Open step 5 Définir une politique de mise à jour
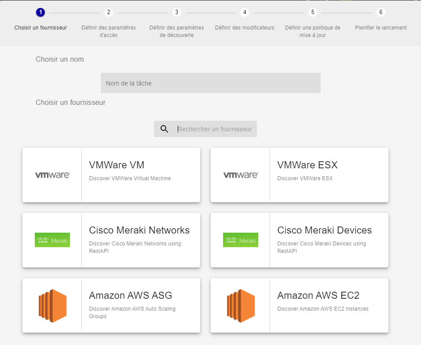This screenshot has height=345, width=421. (x=312, y=12)
